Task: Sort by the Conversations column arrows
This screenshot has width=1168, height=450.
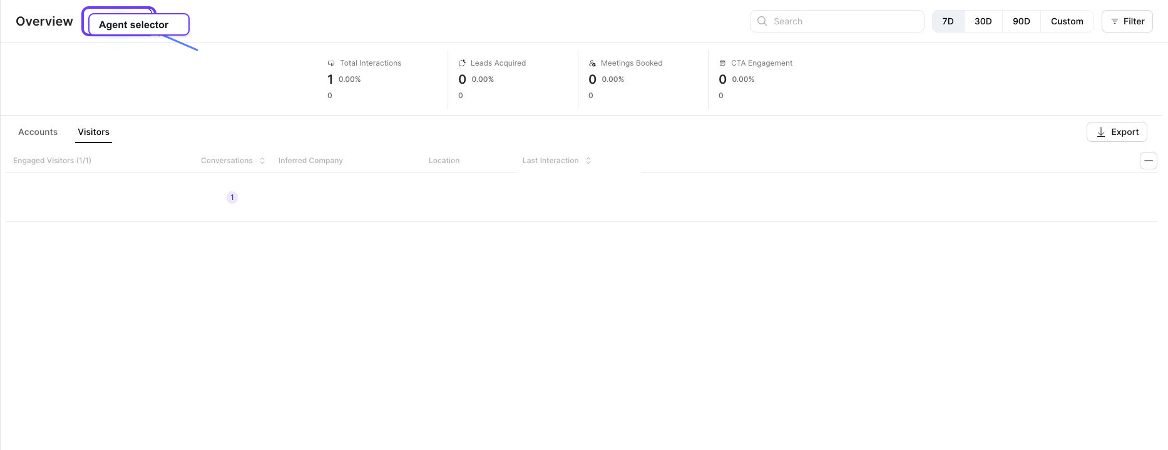Action: click(262, 161)
